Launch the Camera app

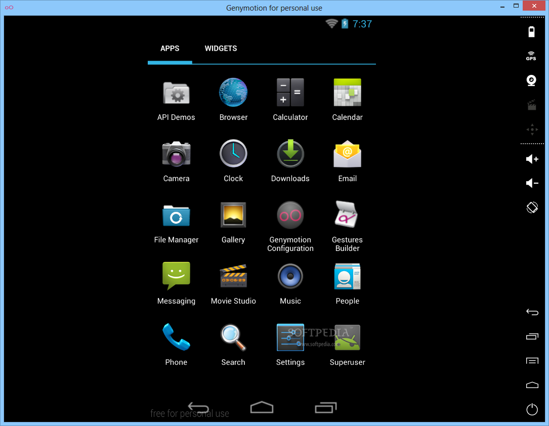176,161
